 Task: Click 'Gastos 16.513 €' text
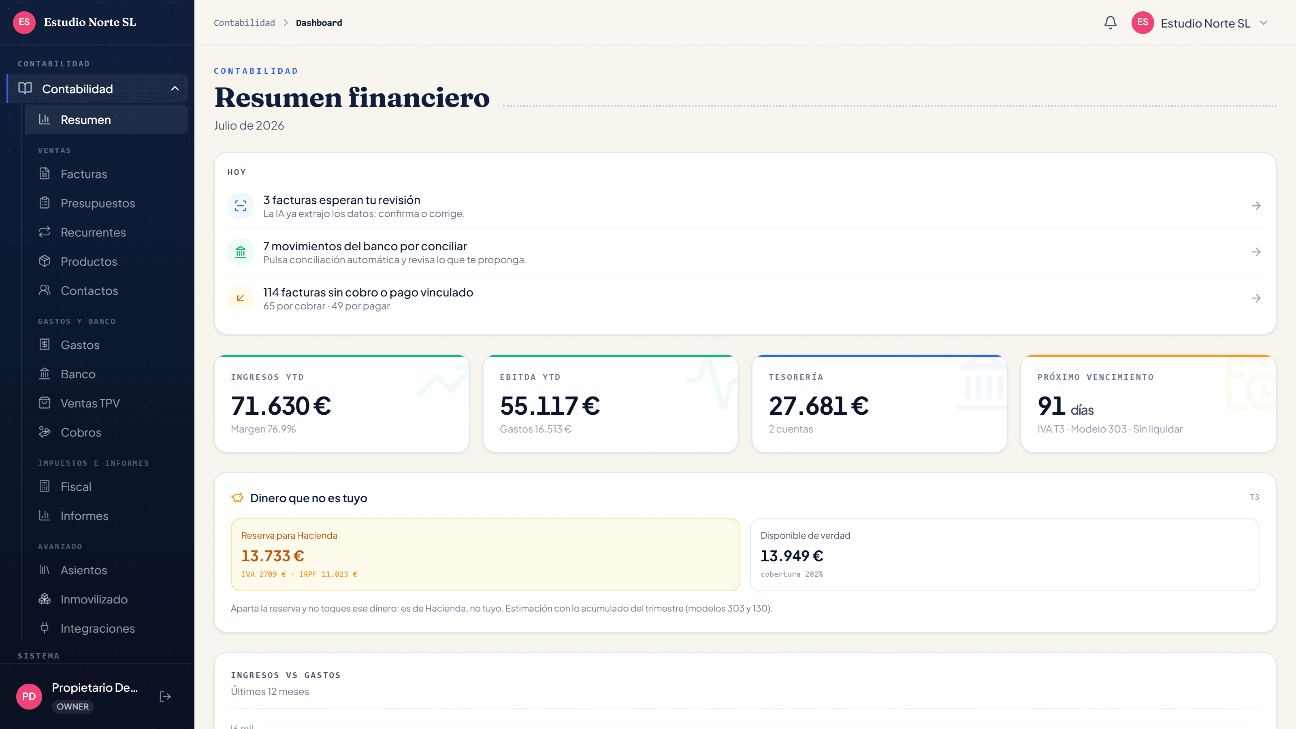coord(535,429)
